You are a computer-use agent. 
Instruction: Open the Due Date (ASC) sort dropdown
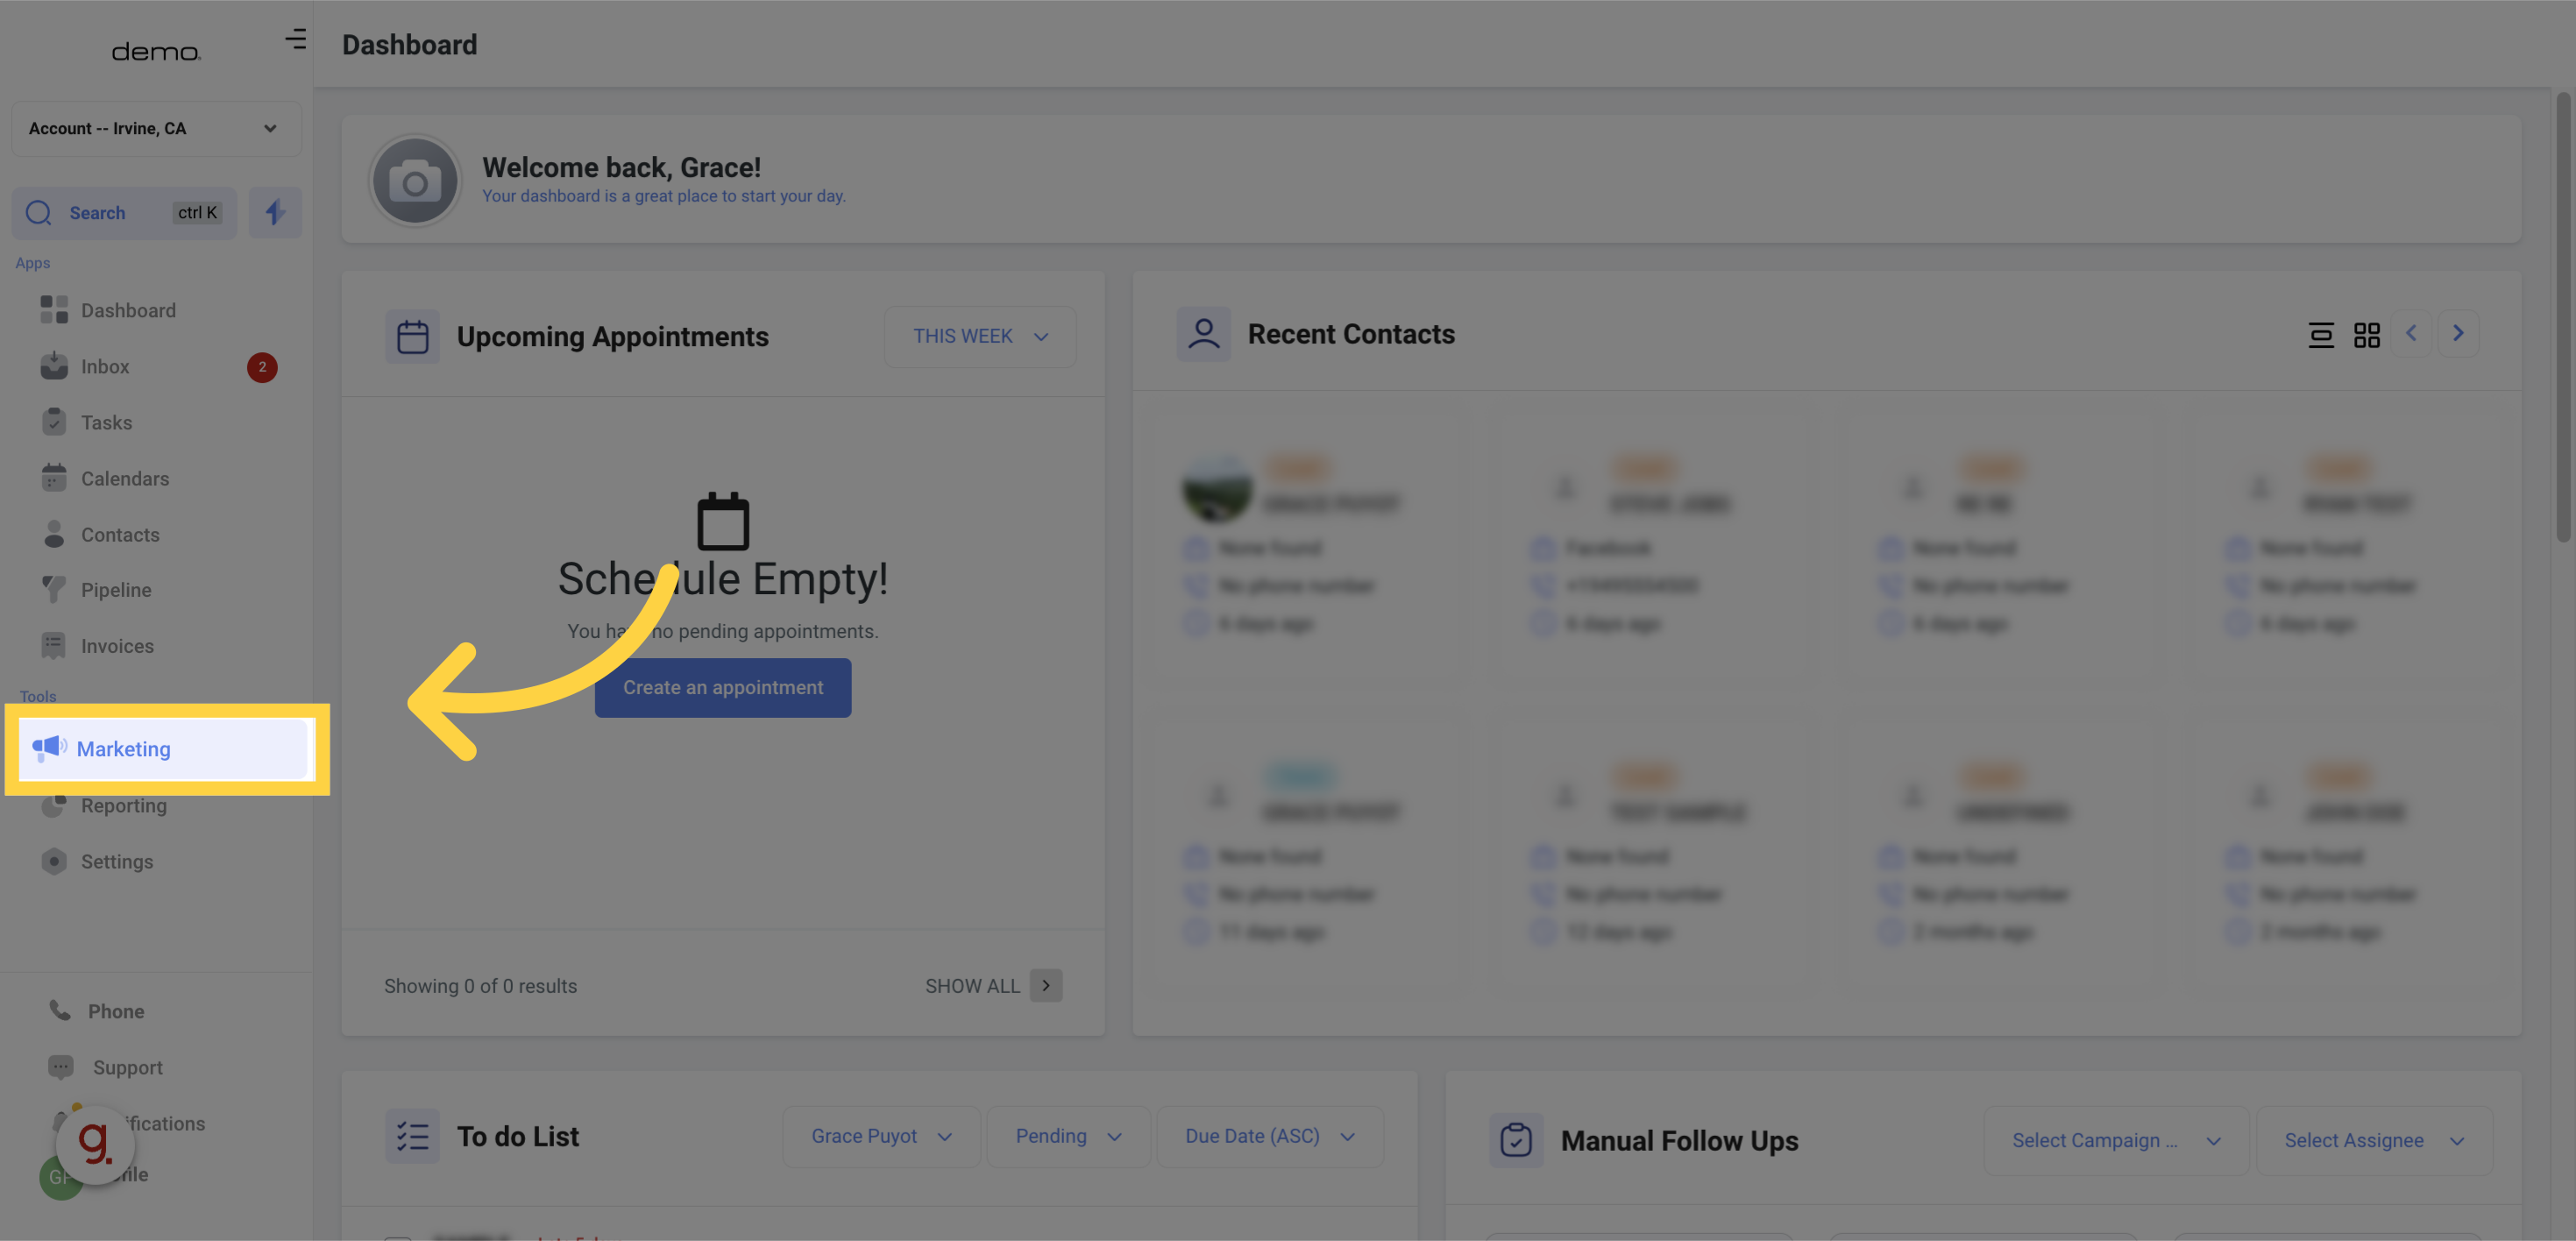1270,1136
